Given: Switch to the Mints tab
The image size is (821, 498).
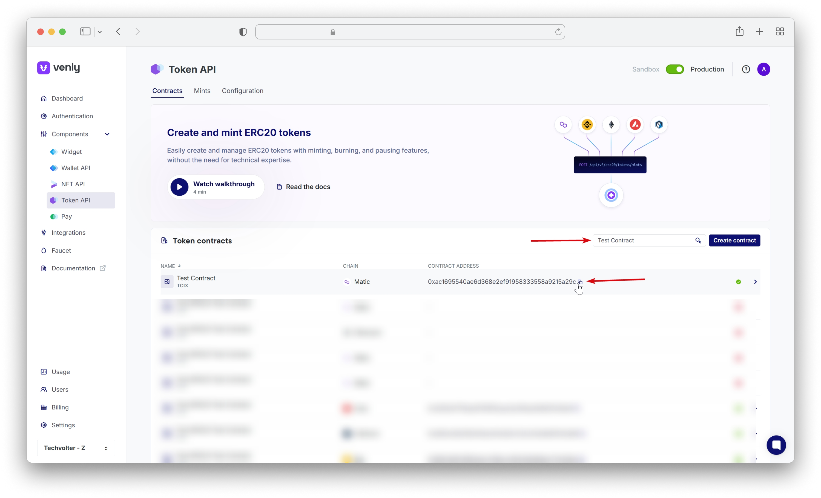Looking at the screenshot, I should pos(202,91).
